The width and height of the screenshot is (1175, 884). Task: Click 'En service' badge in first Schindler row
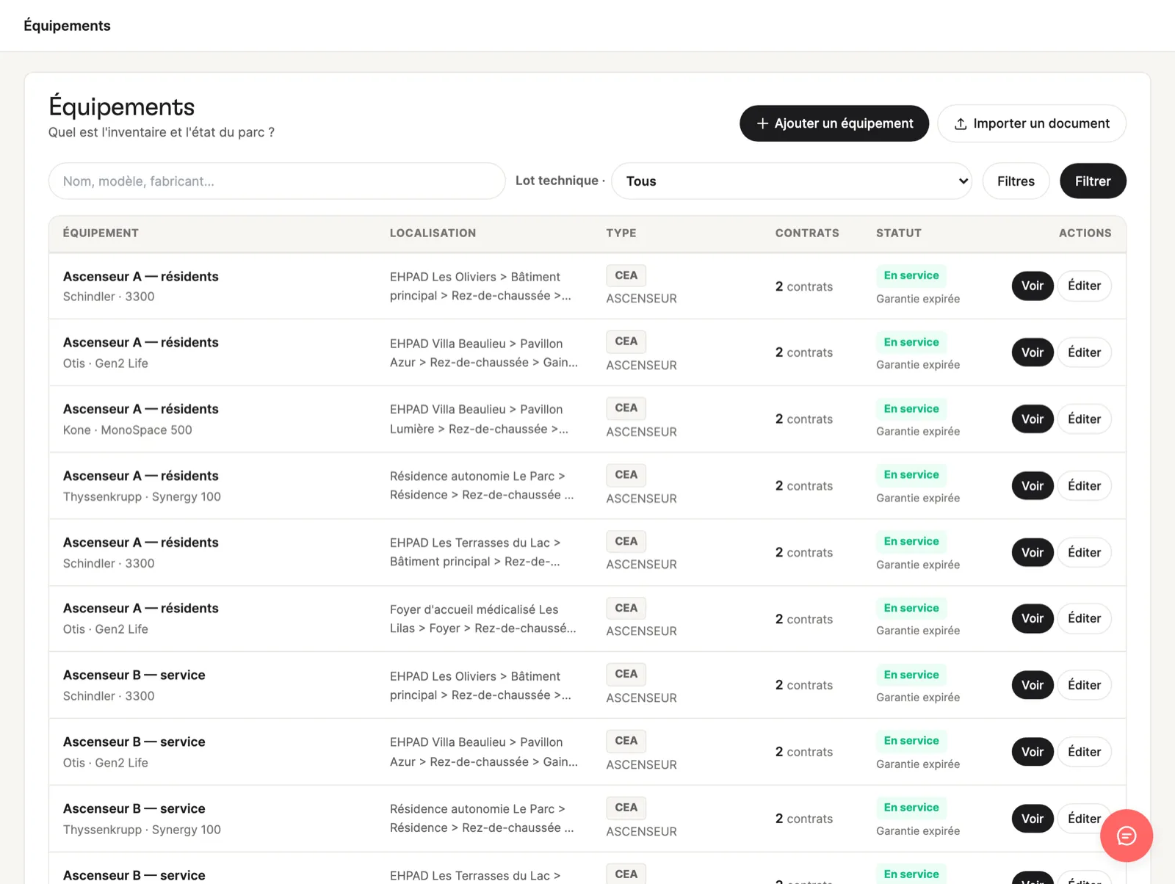[x=911, y=275]
